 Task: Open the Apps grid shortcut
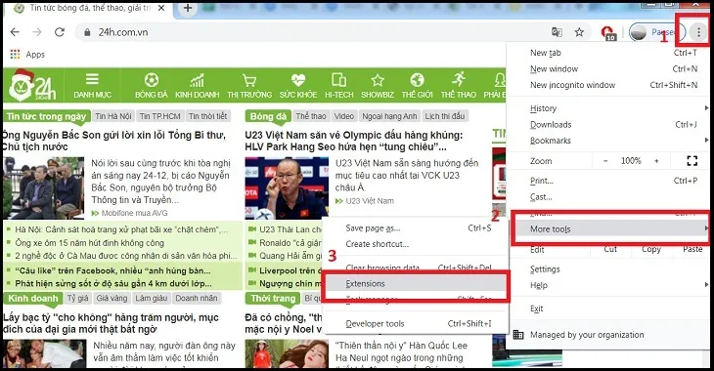coord(27,55)
